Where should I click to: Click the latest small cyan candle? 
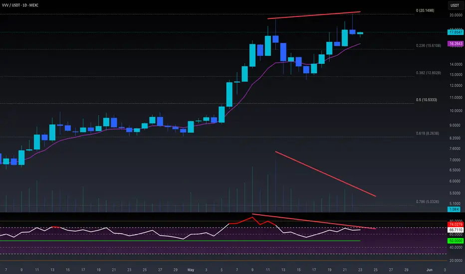coord(360,33)
